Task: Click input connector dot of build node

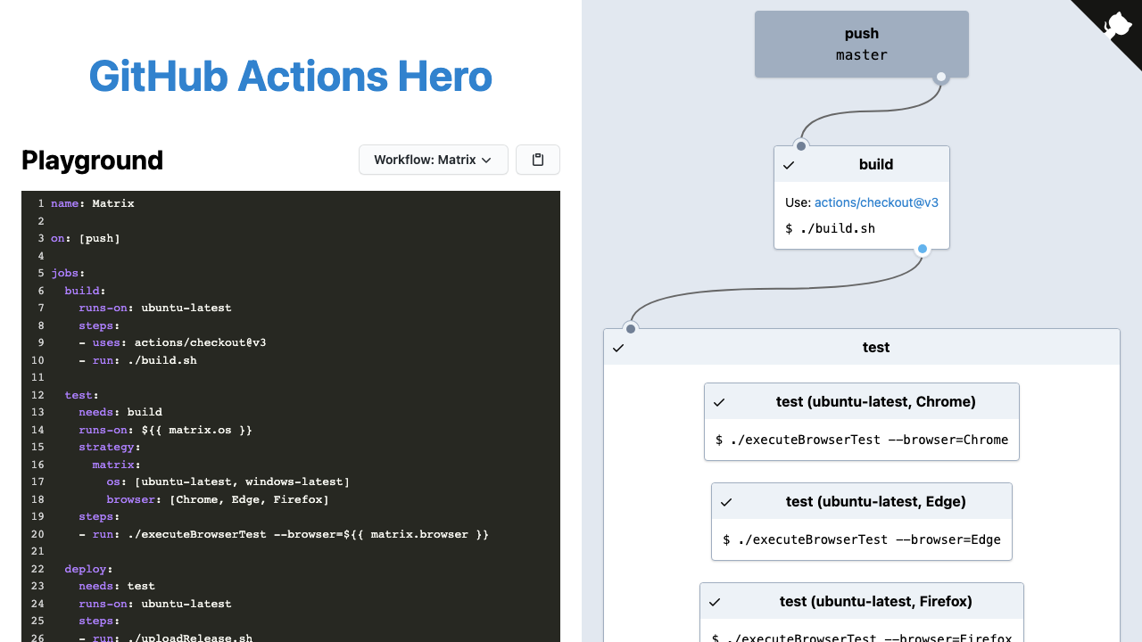Action: [801, 146]
